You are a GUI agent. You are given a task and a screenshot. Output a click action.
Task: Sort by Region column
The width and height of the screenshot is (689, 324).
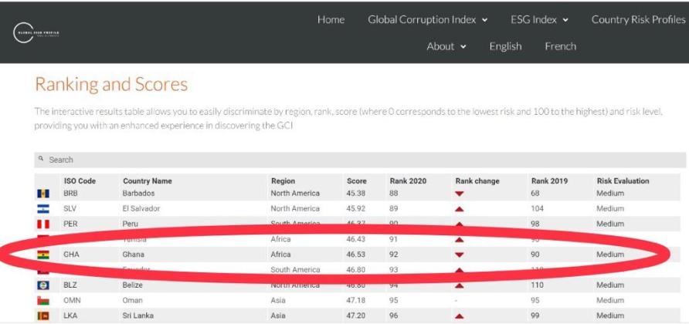click(283, 181)
